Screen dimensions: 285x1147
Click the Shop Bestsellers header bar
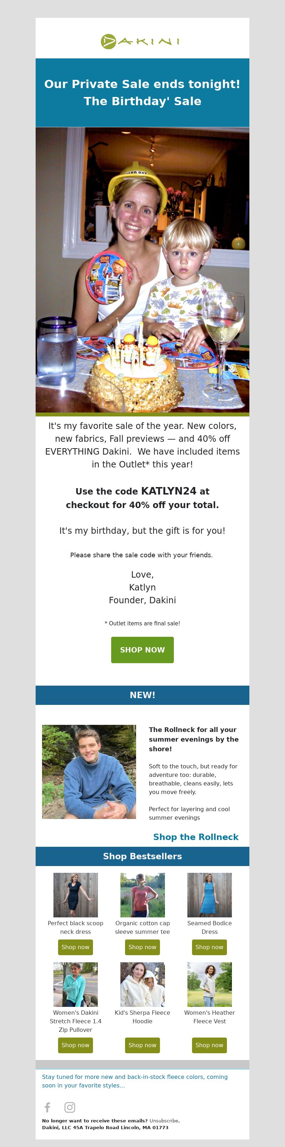point(142,856)
